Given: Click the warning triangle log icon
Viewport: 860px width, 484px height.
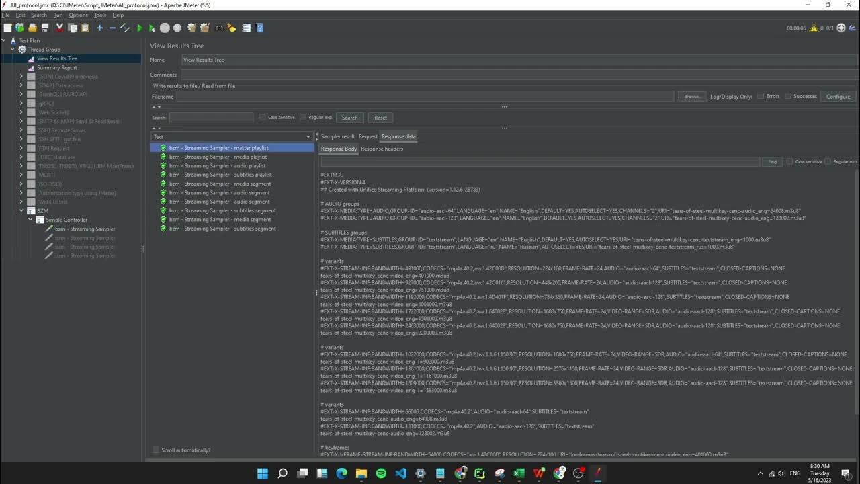Looking at the screenshot, I should coord(814,28).
